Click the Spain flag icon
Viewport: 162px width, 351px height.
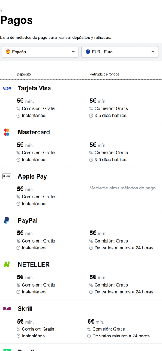click(x=8, y=52)
